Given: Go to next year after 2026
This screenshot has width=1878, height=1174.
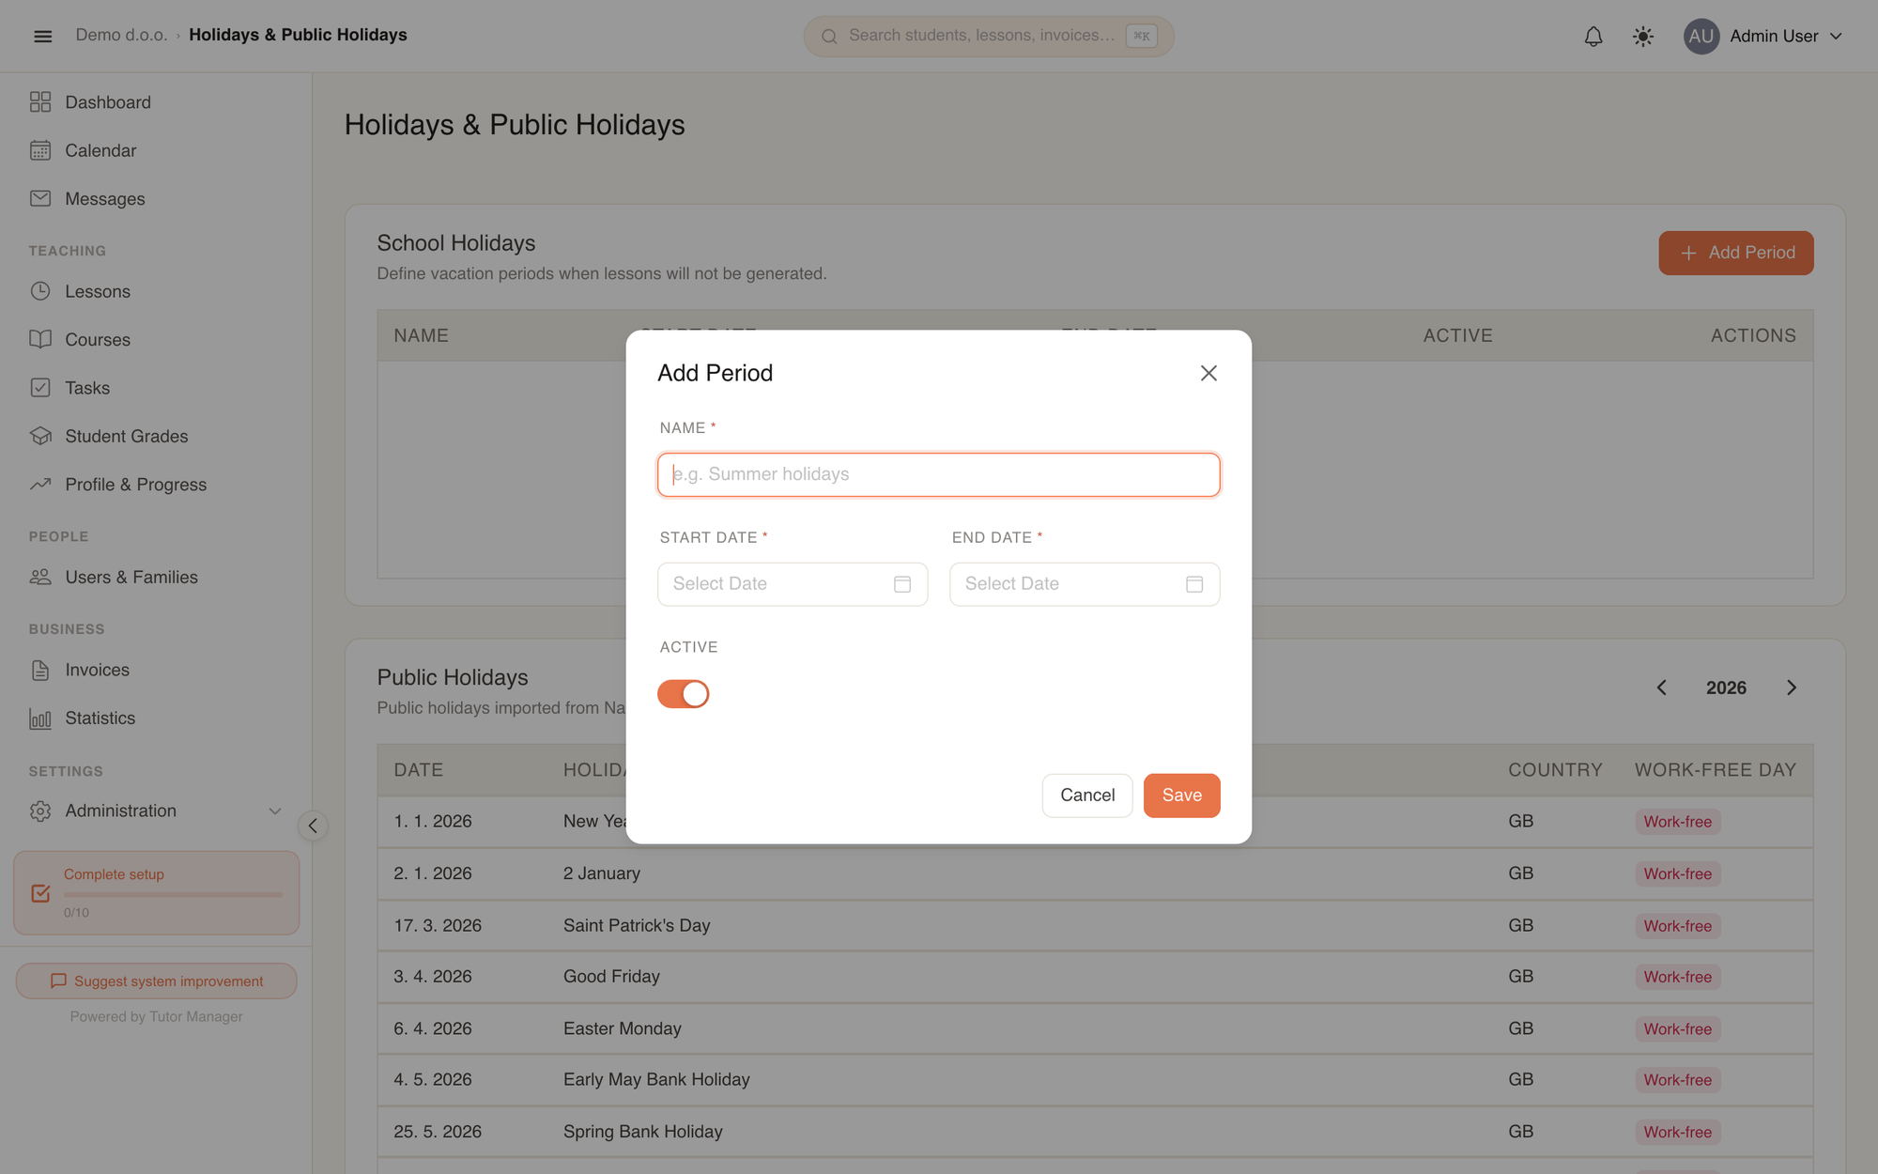Looking at the screenshot, I should coord(1792,687).
